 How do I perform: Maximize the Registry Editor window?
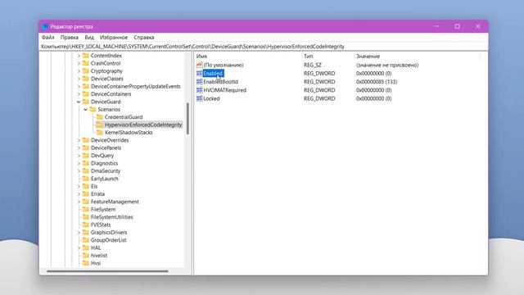coord(457,26)
